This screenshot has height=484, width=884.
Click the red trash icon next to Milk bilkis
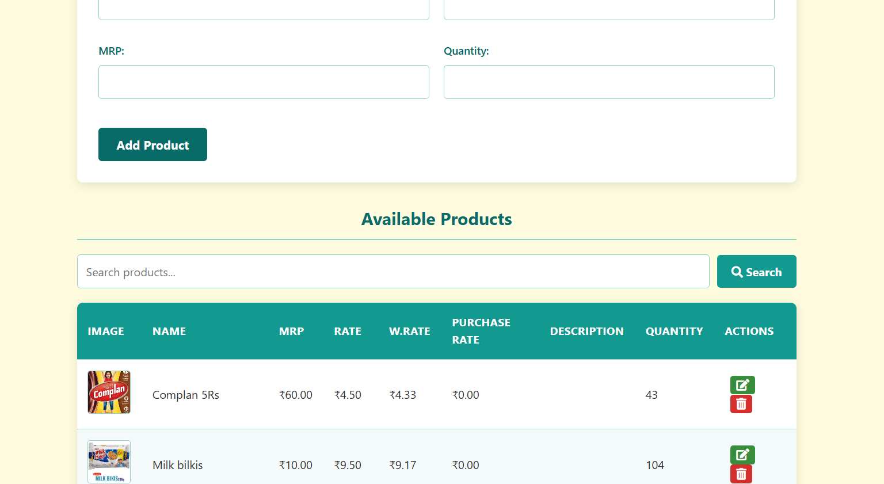[741, 474]
